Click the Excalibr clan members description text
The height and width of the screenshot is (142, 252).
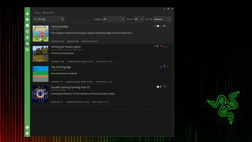coord(83,94)
